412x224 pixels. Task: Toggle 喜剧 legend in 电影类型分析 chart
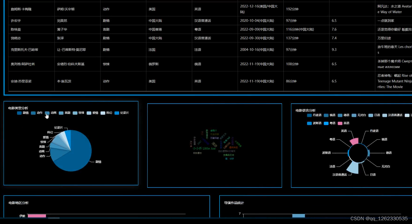(x=65, y=113)
